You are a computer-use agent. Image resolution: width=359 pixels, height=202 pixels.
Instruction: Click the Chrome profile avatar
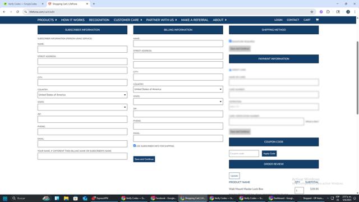pos(348,12)
